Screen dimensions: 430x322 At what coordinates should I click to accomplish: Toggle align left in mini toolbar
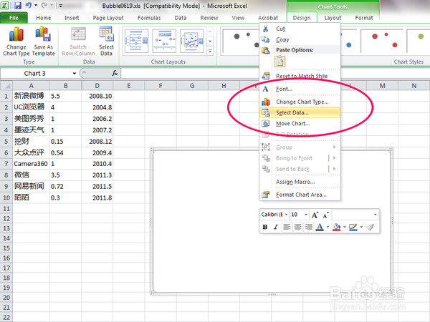point(287,227)
